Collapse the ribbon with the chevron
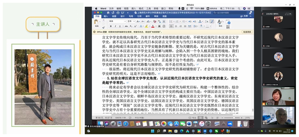The image size is (299, 137). point(250,16)
